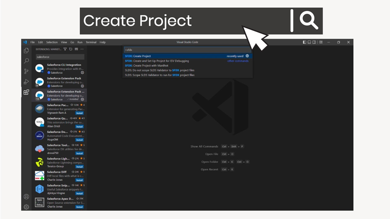This screenshot has height=219, width=390.
Task: Toggle secondary side bar layout icon
Action: click(x=314, y=42)
